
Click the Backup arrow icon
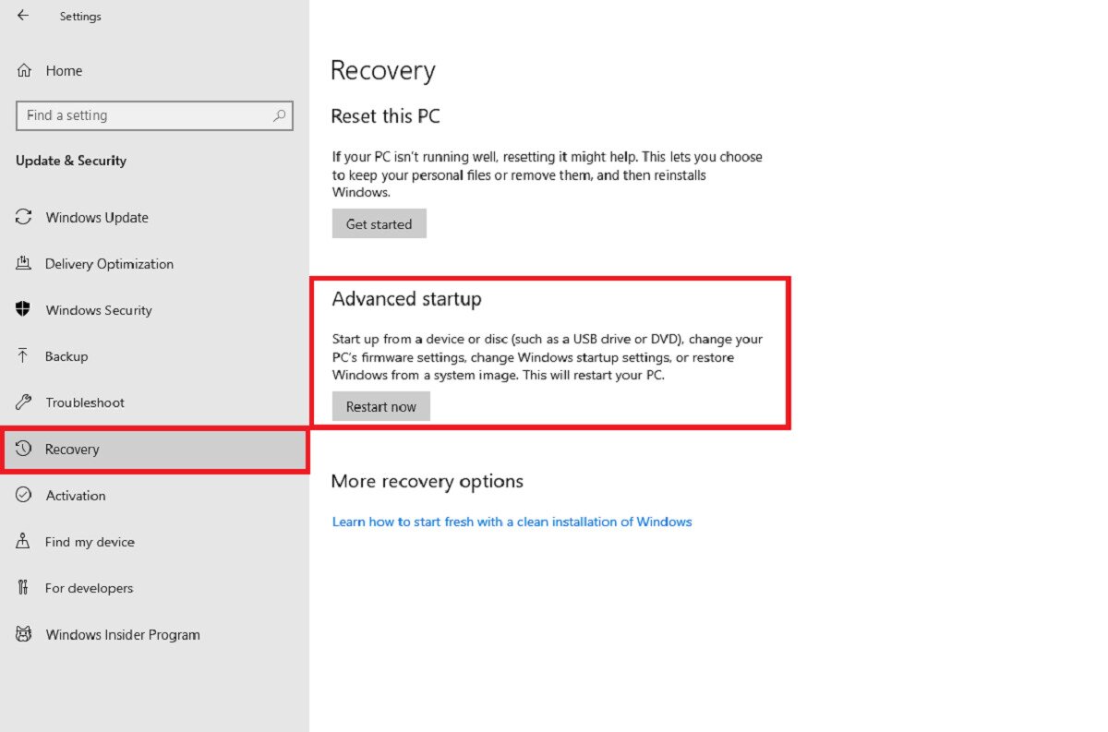pos(24,356)
